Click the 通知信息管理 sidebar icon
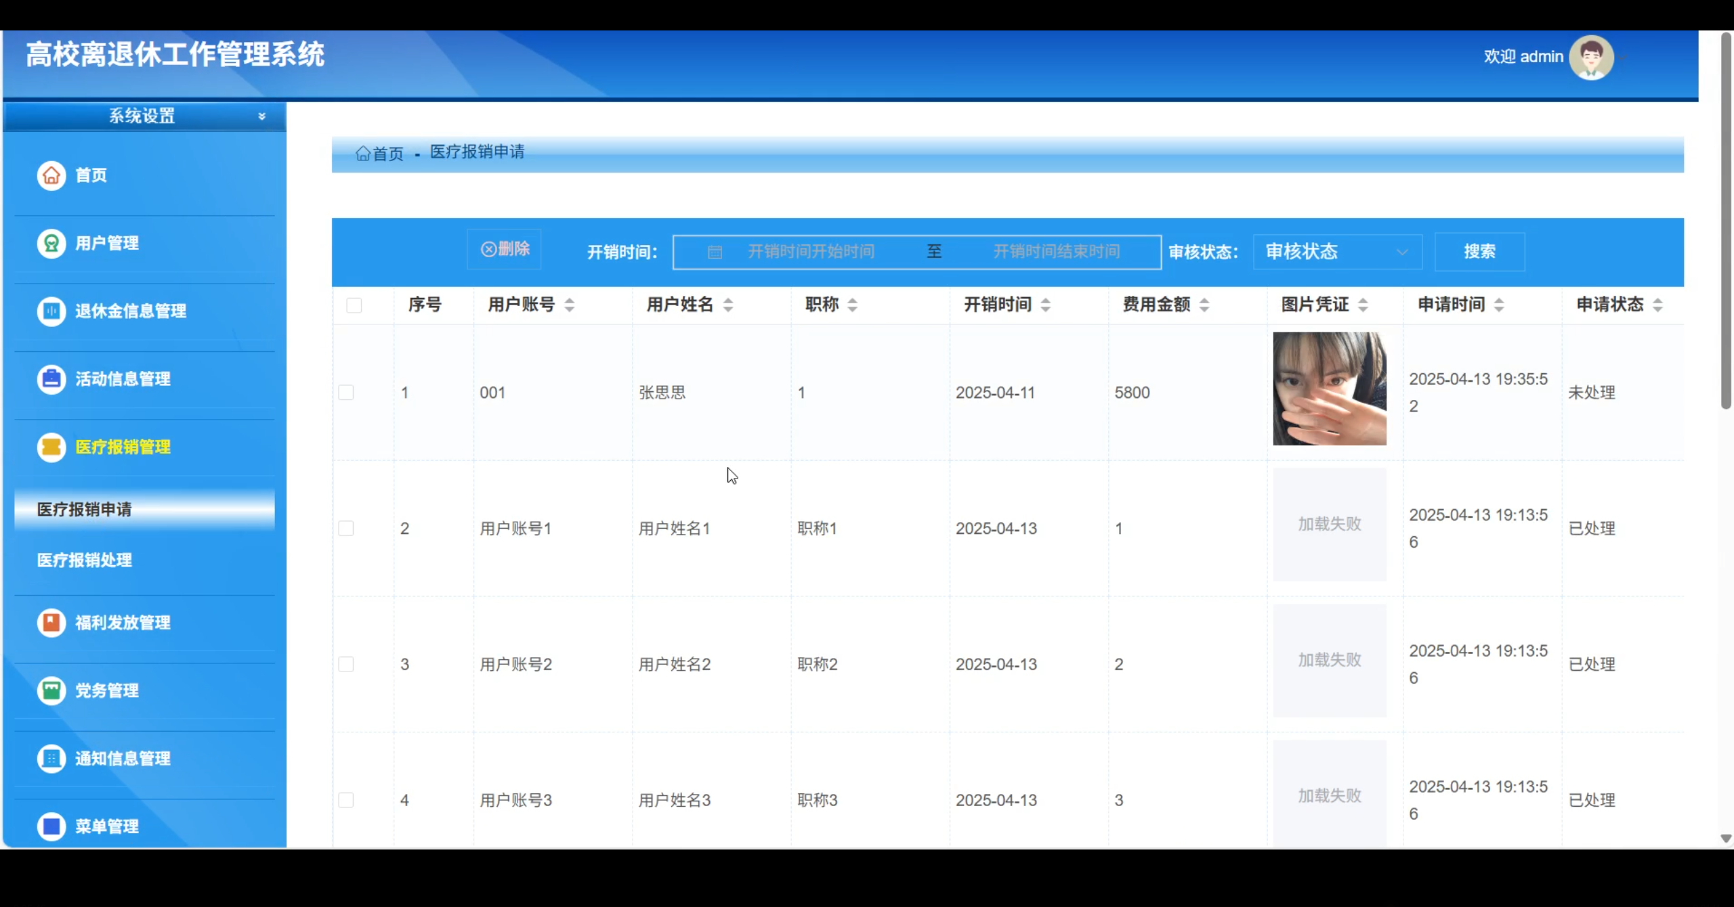Screen dimensions: 1734x907 point(51,758)
